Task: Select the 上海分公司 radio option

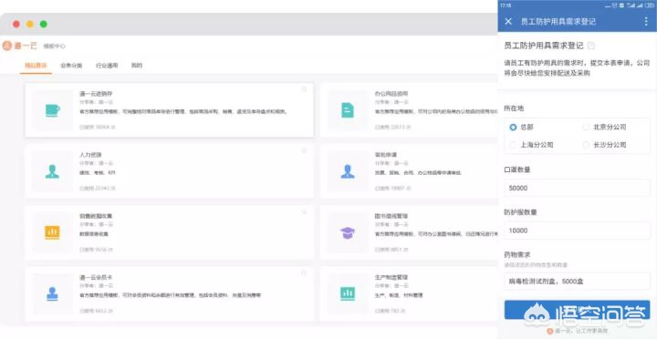Action: pos(531,145)
